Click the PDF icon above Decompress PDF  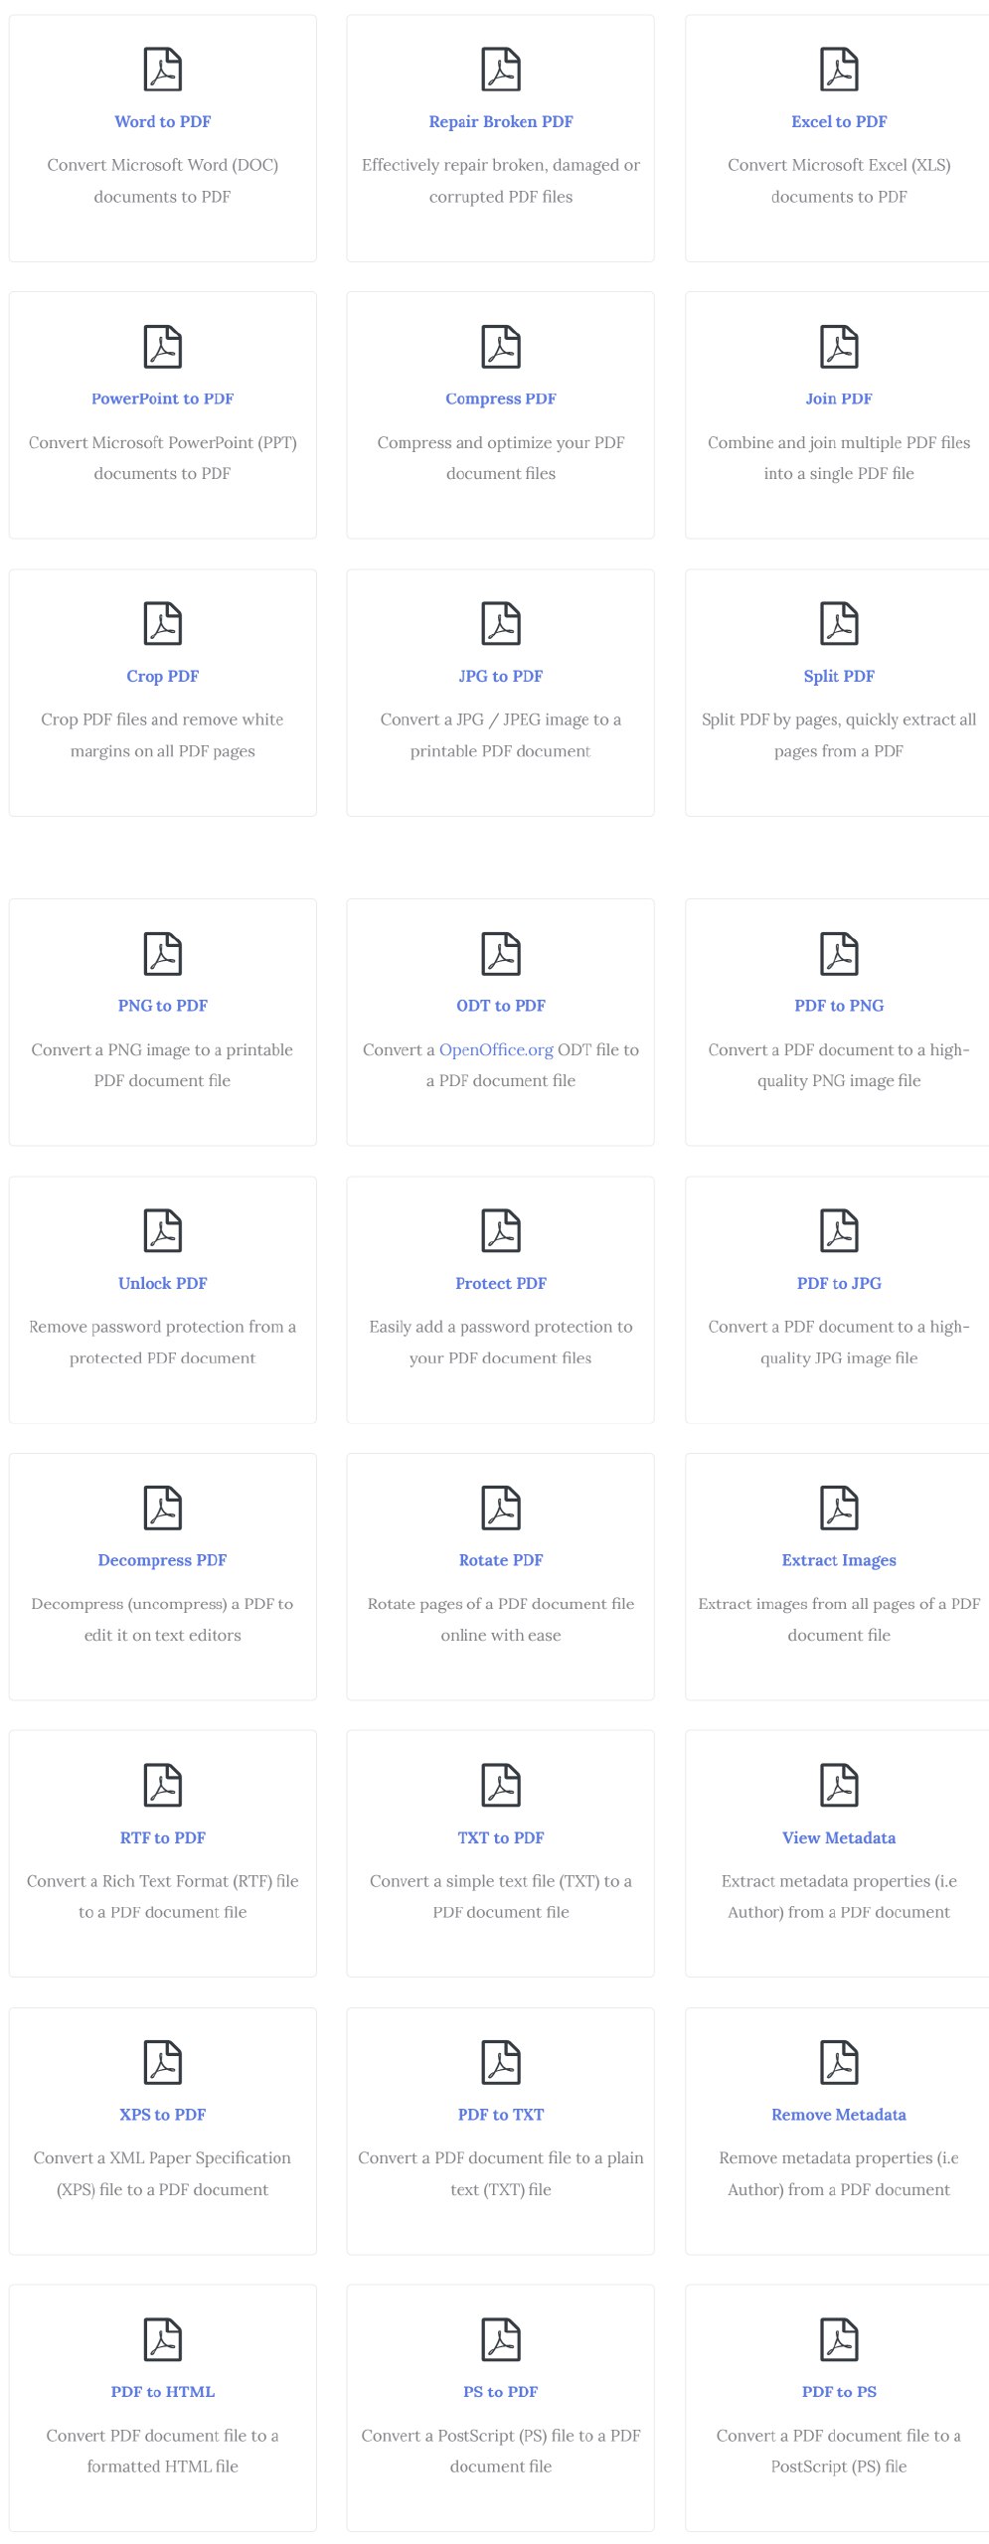pos(163,1509)
